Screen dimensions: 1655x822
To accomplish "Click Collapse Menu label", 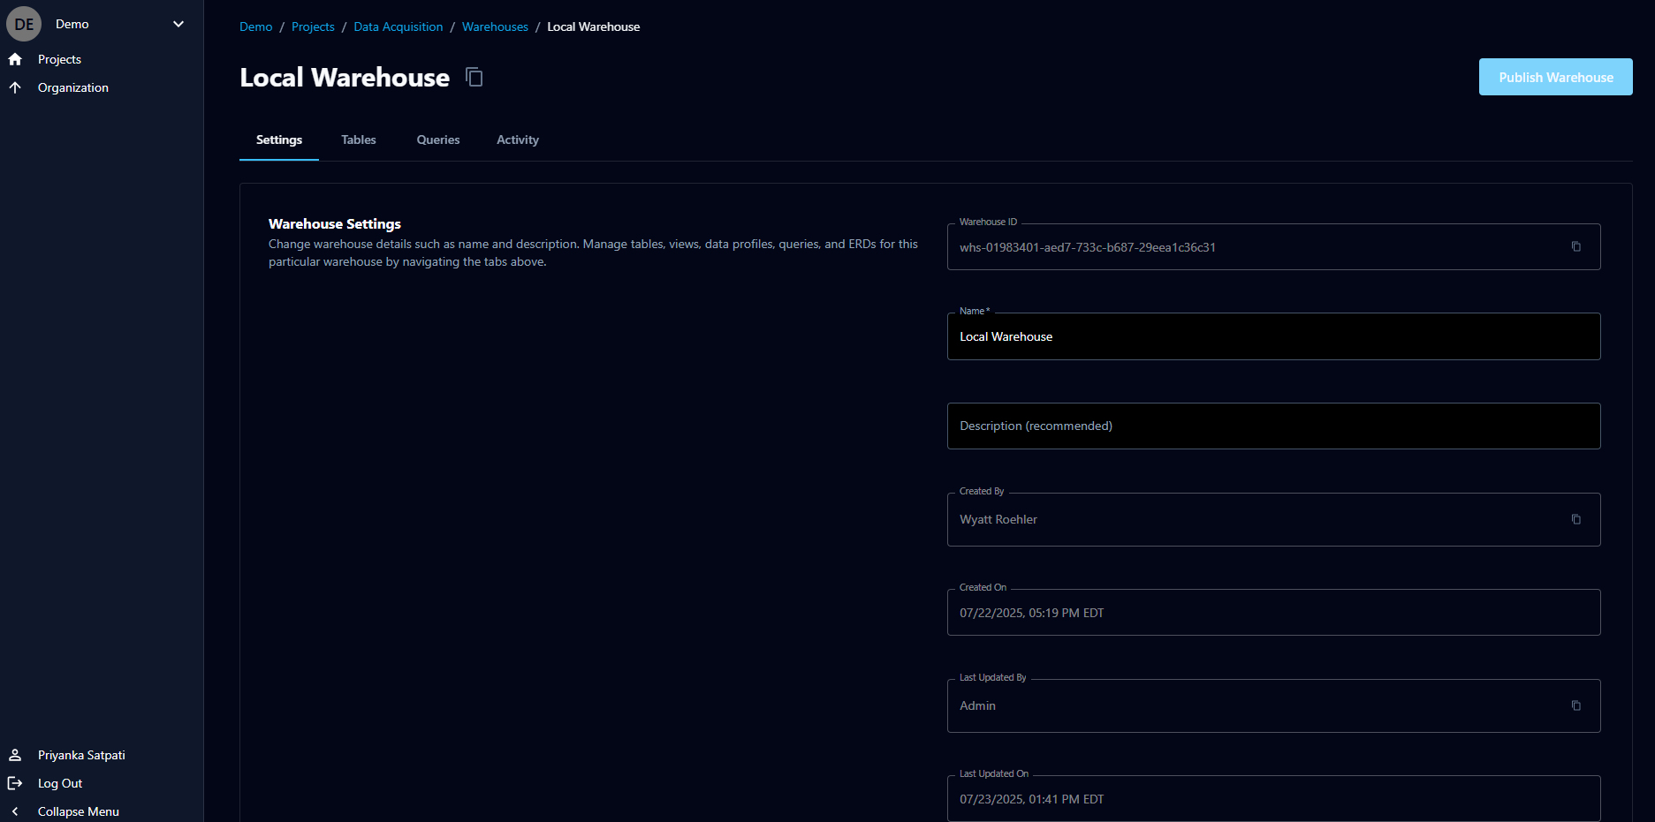I will pyautogui.click(x=79, y=811).
